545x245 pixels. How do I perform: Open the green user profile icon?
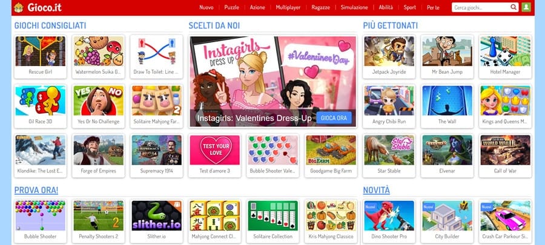coord(526,7)
